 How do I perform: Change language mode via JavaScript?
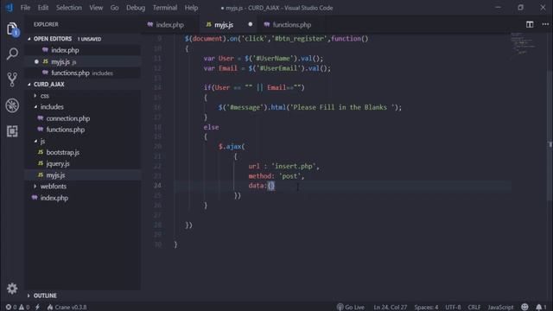click(x=500, y=308)
